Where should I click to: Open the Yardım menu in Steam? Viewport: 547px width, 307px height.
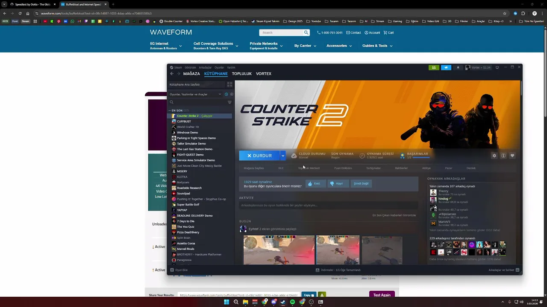click(x=231, y=67)
